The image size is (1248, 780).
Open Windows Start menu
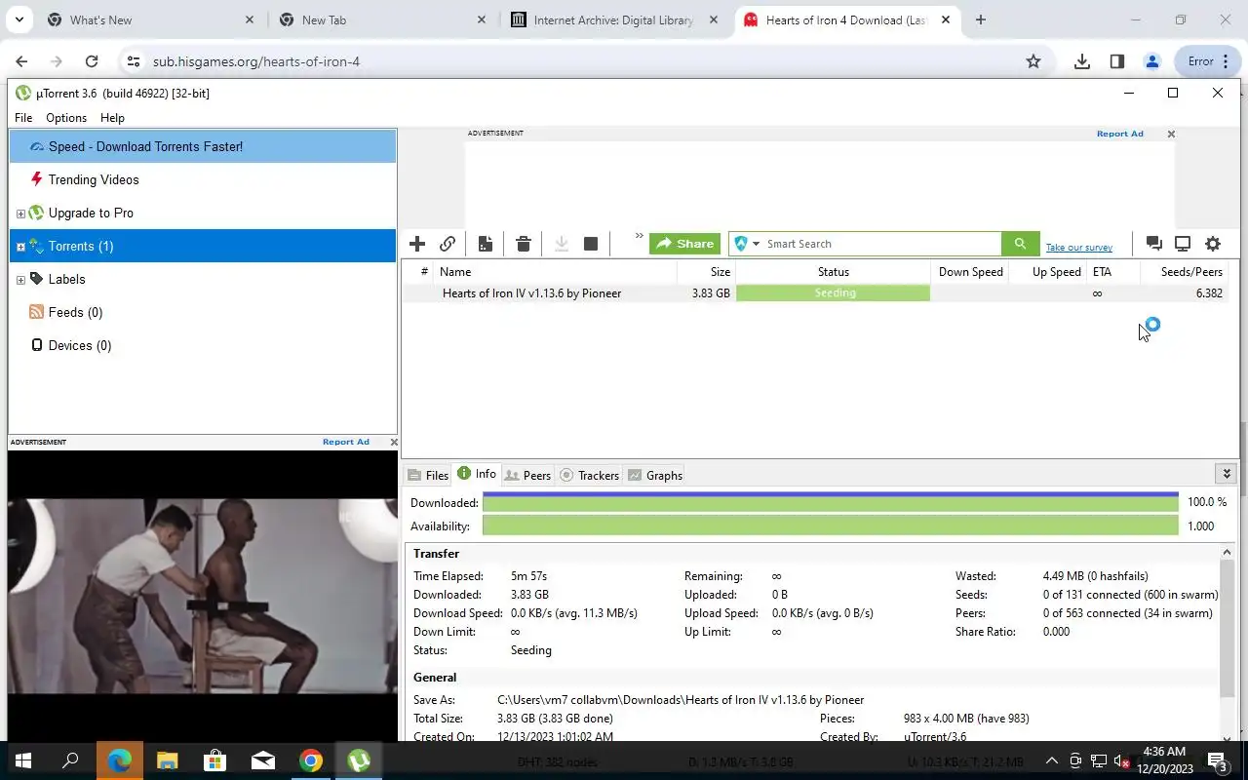point(23,760)
